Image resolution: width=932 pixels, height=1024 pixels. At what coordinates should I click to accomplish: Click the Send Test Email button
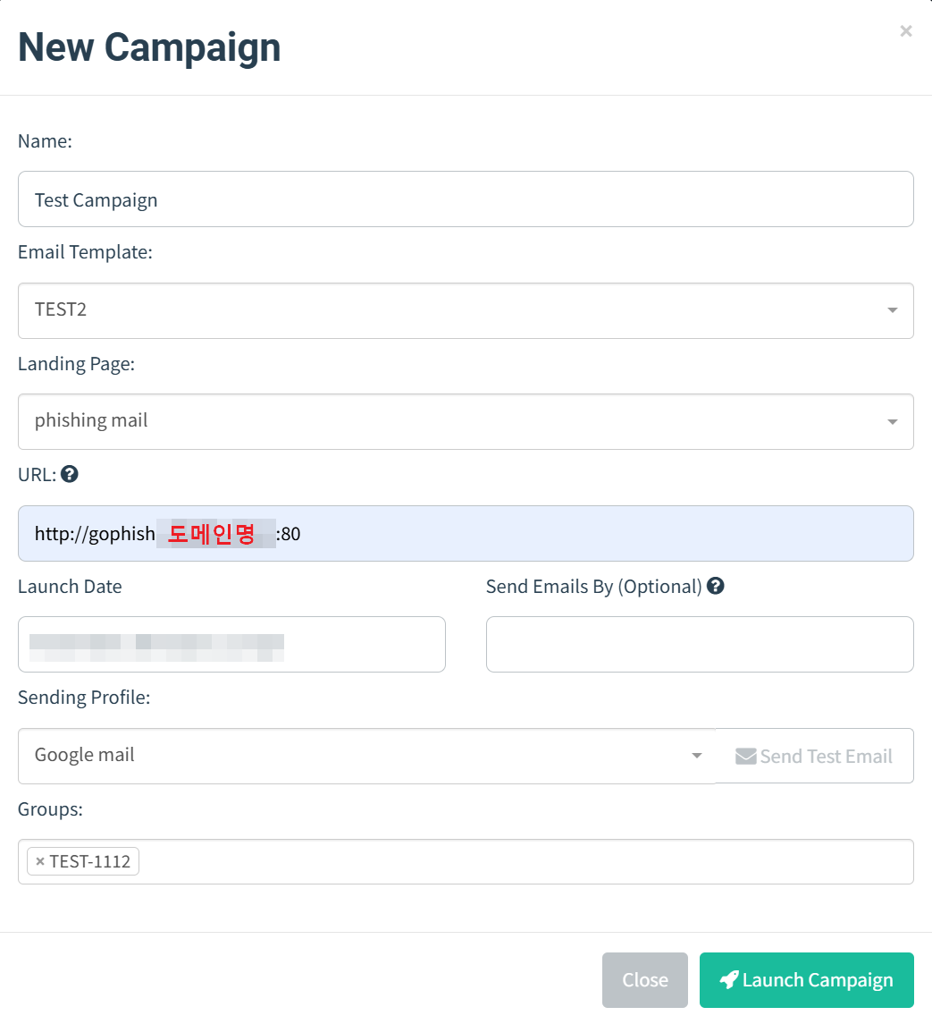(x=814, y=757)
